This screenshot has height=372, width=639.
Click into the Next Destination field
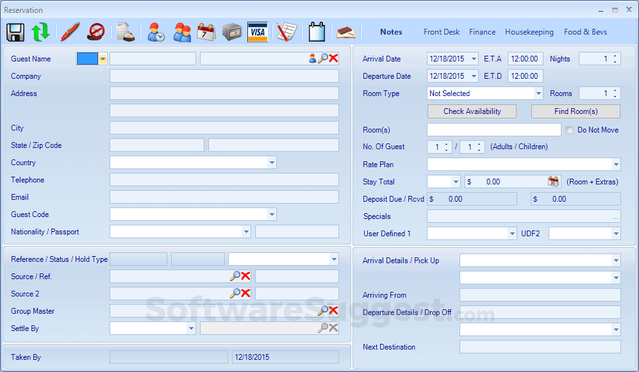[540, 347]
